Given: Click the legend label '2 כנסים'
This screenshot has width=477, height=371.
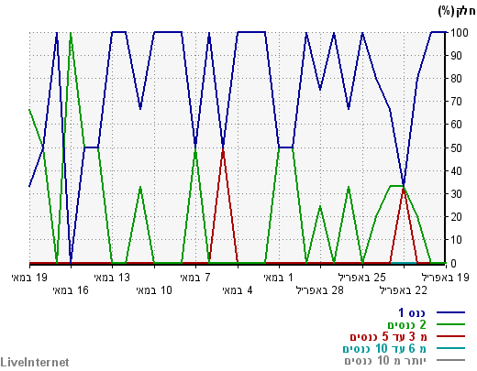Looking at the screenshot, I should (407, 324).
